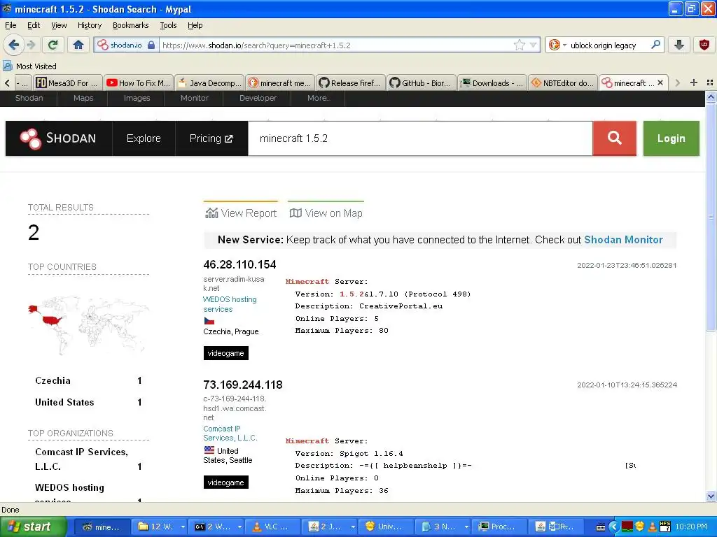
Task: Click the green Login button
Action: pos(671,138)
